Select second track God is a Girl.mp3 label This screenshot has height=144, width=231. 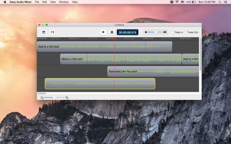coord(72,59)
